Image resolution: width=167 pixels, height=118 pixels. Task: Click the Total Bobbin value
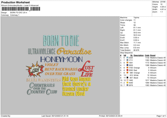tap(136, 50)
